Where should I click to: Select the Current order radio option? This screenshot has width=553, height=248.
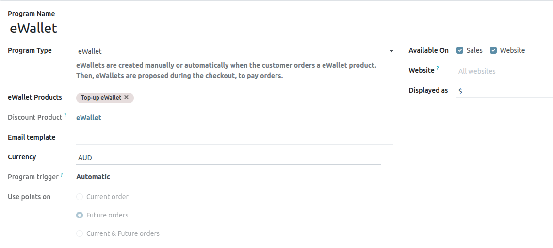pyautogui.click(x=80, y=197)
